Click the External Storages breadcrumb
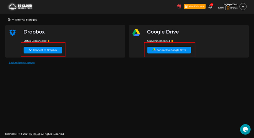254x138 pixels. click(x=26, y=20)
